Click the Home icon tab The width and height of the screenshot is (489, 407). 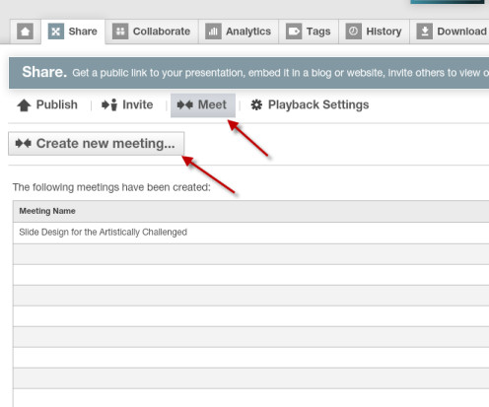26,32
